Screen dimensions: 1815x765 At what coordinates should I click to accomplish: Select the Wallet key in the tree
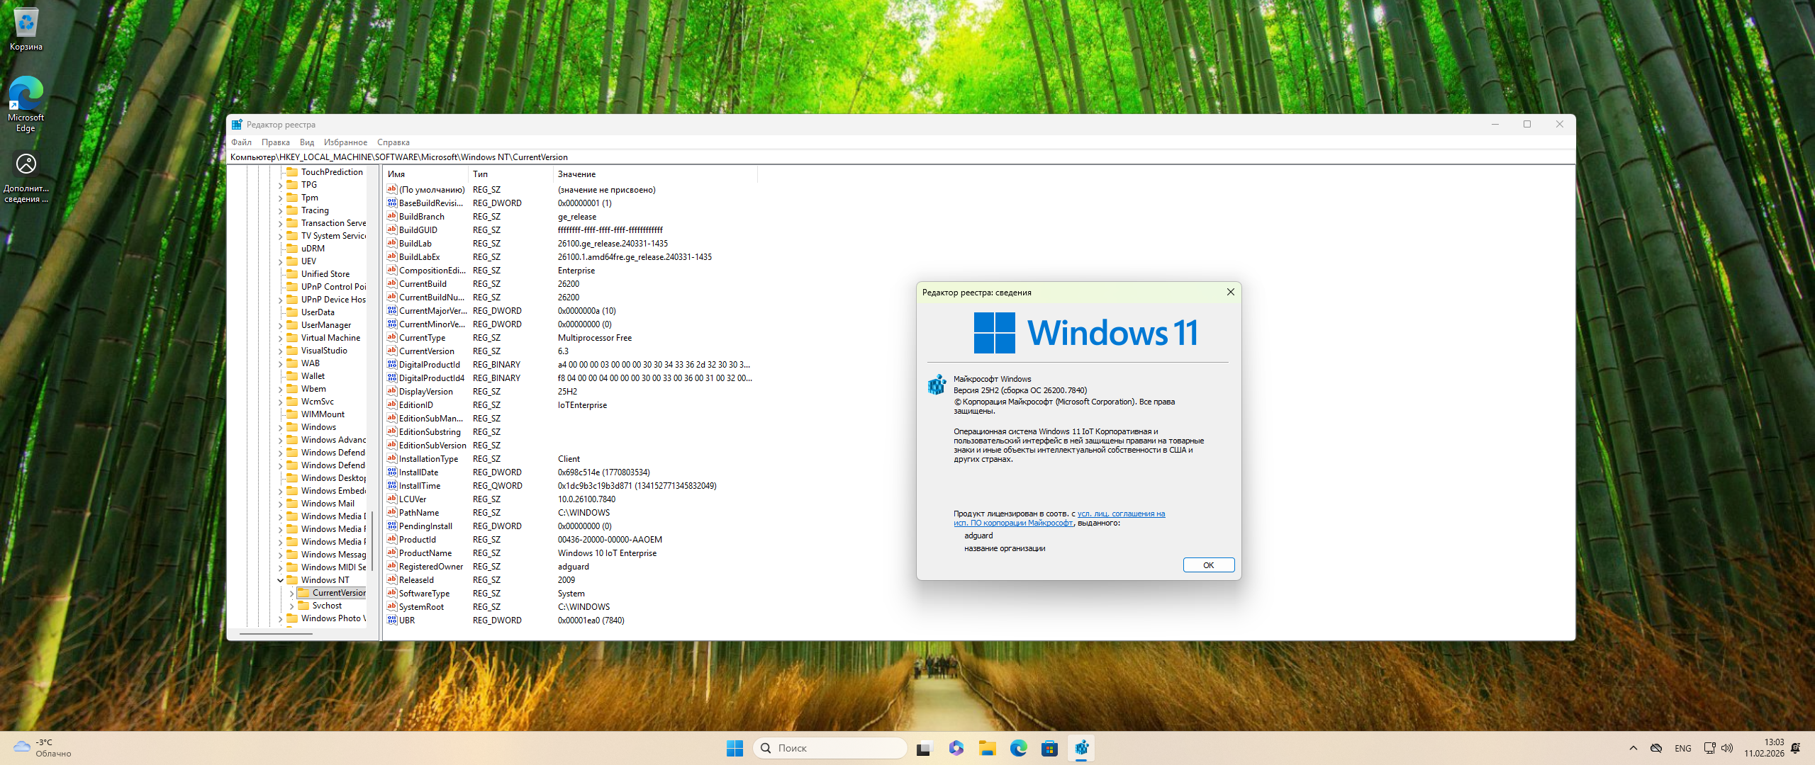pyautogui.click(x=313, y=376)
